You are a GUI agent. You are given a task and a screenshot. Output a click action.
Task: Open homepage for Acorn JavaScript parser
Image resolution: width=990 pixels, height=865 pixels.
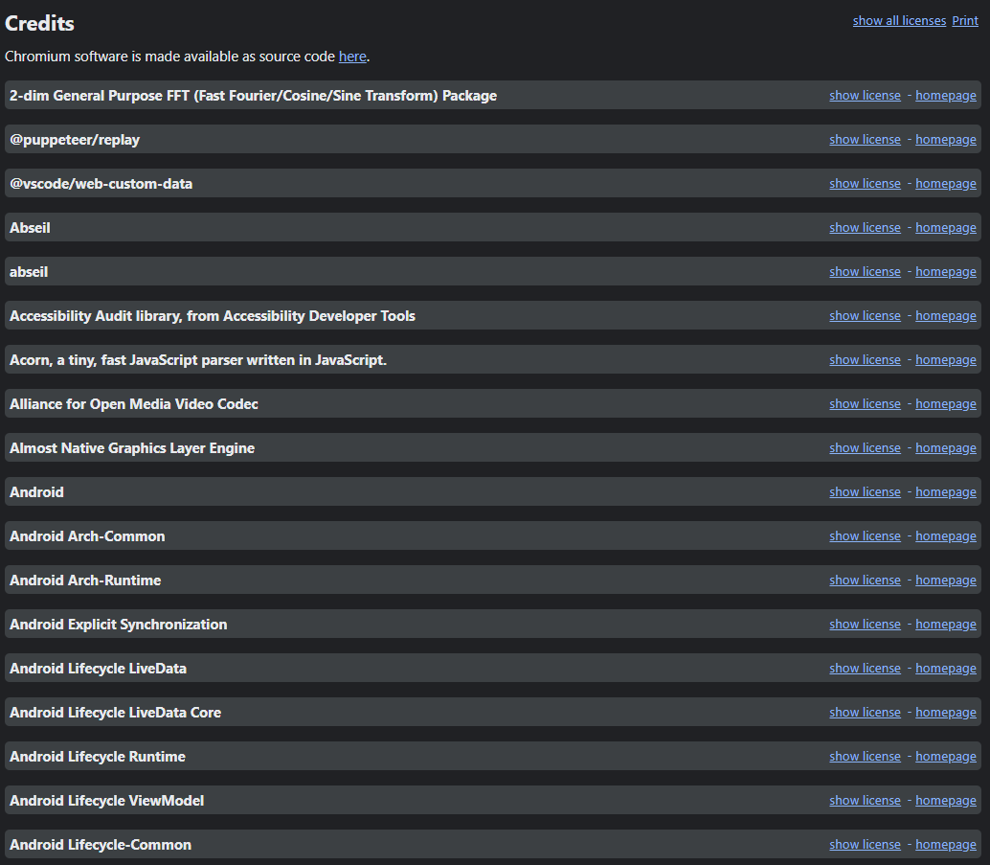coord(946,360)
